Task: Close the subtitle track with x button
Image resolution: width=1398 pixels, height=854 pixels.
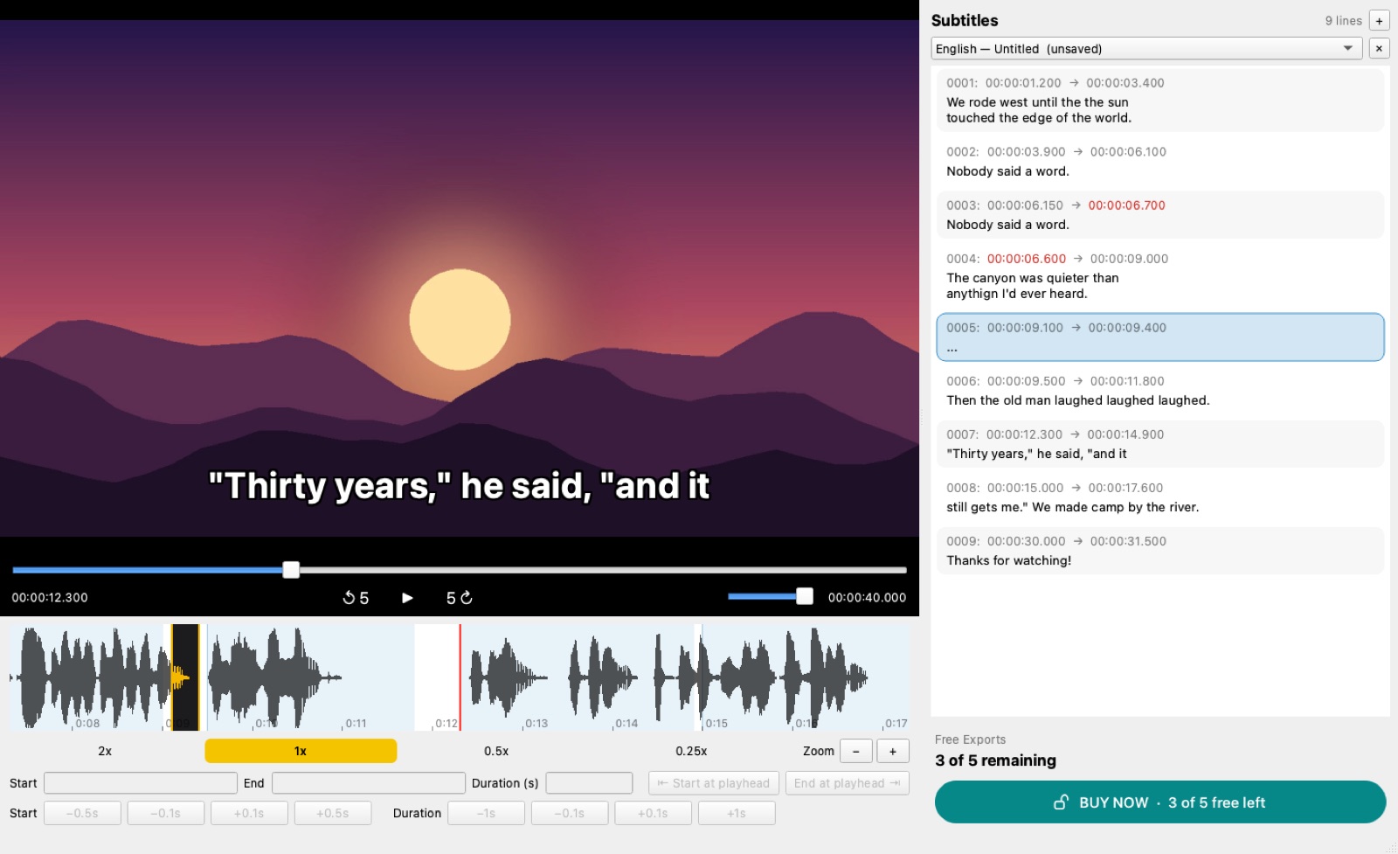Action: (x=1379, y=49)
